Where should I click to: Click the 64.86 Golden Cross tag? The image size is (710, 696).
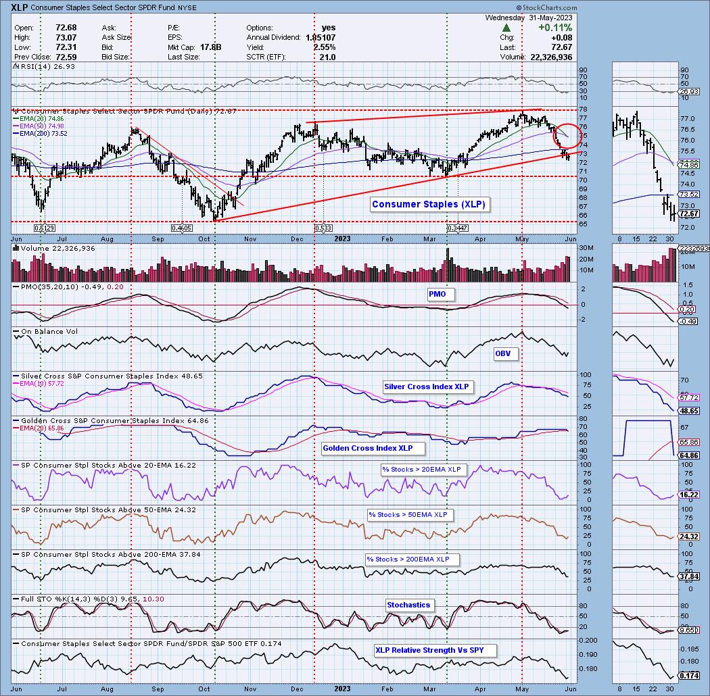point(689,455)
